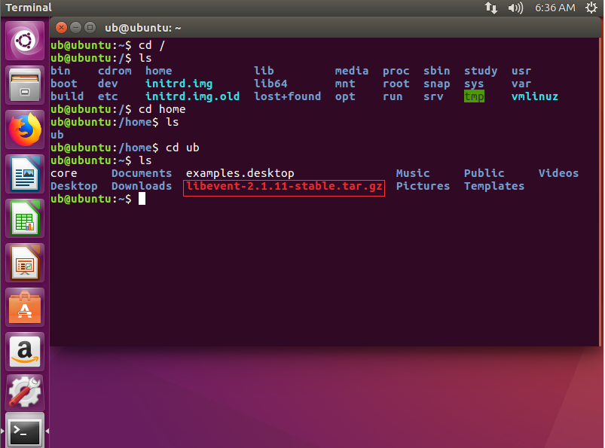Image resolution: width=605 pixels, height=448 pixels.
Task: Open LibreOffice Writer
Action: coord(25,171)
